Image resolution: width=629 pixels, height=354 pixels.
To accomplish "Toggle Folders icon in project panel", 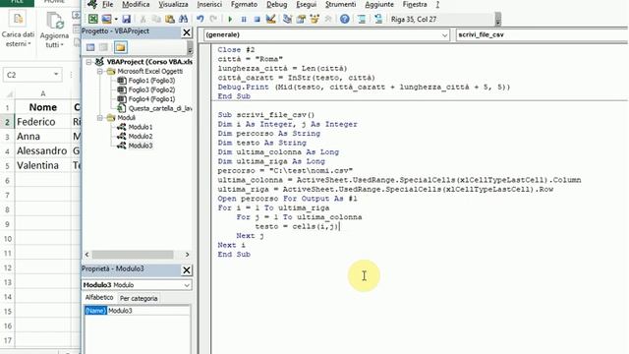I will click(120, 48).
